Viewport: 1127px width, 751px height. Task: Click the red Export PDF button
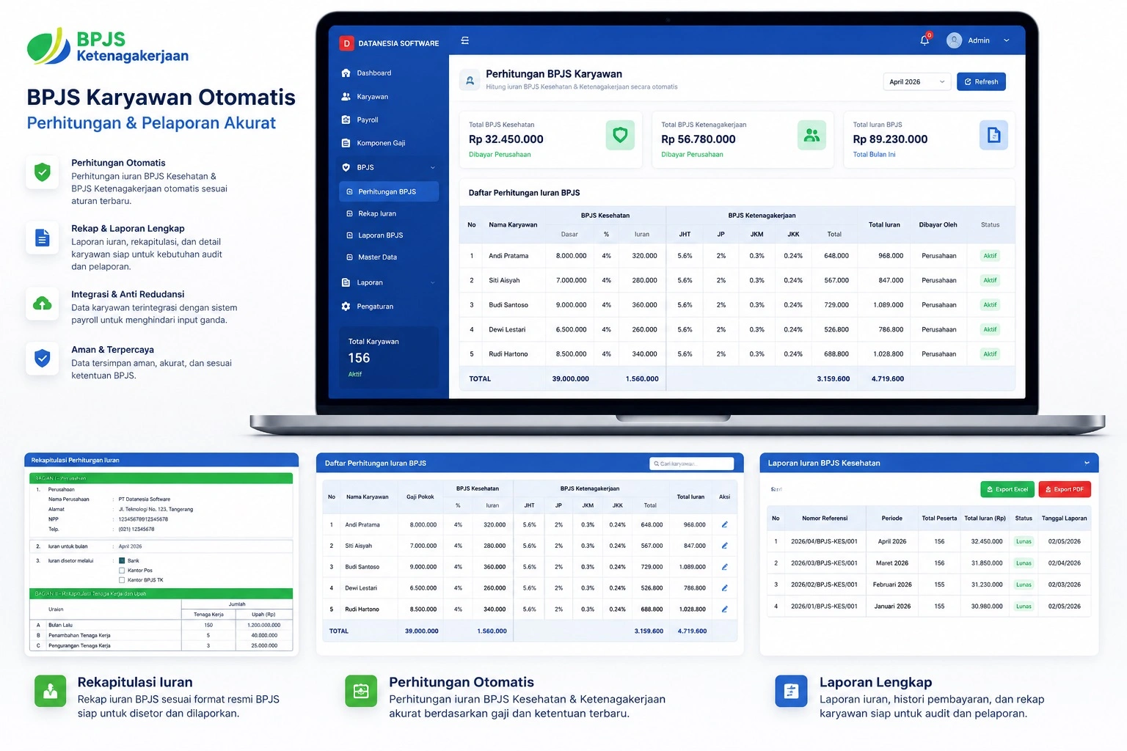(x=1065, y=489)
